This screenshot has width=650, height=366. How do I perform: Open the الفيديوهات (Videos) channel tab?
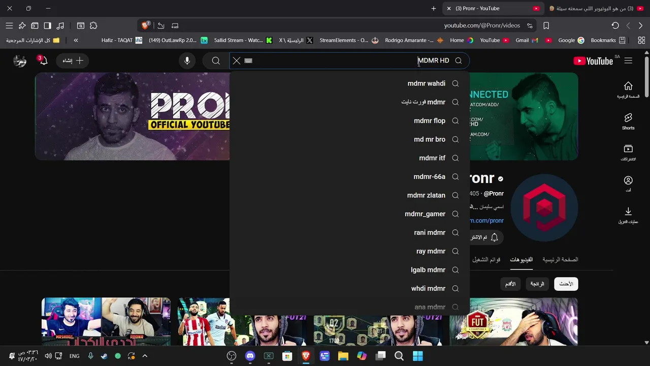pyautogui.click(x=521, y=259)
